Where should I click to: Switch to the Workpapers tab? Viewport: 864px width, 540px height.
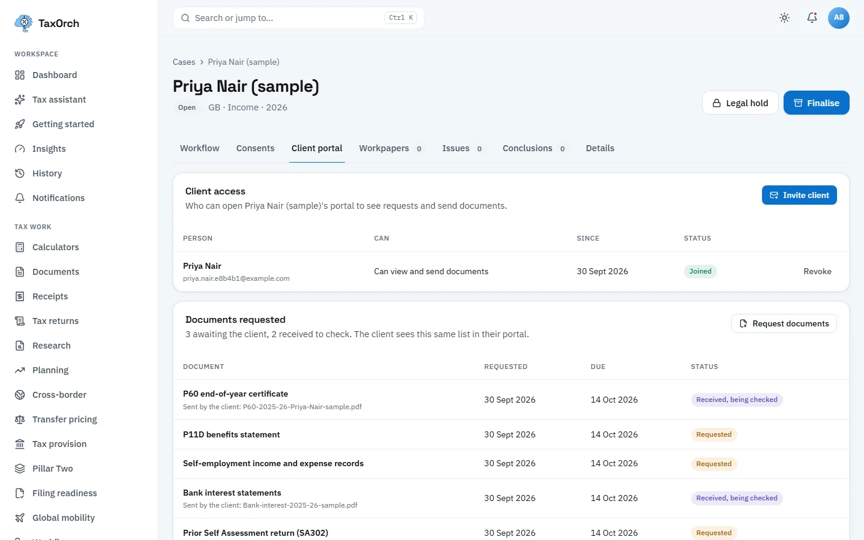coord(391,148)
